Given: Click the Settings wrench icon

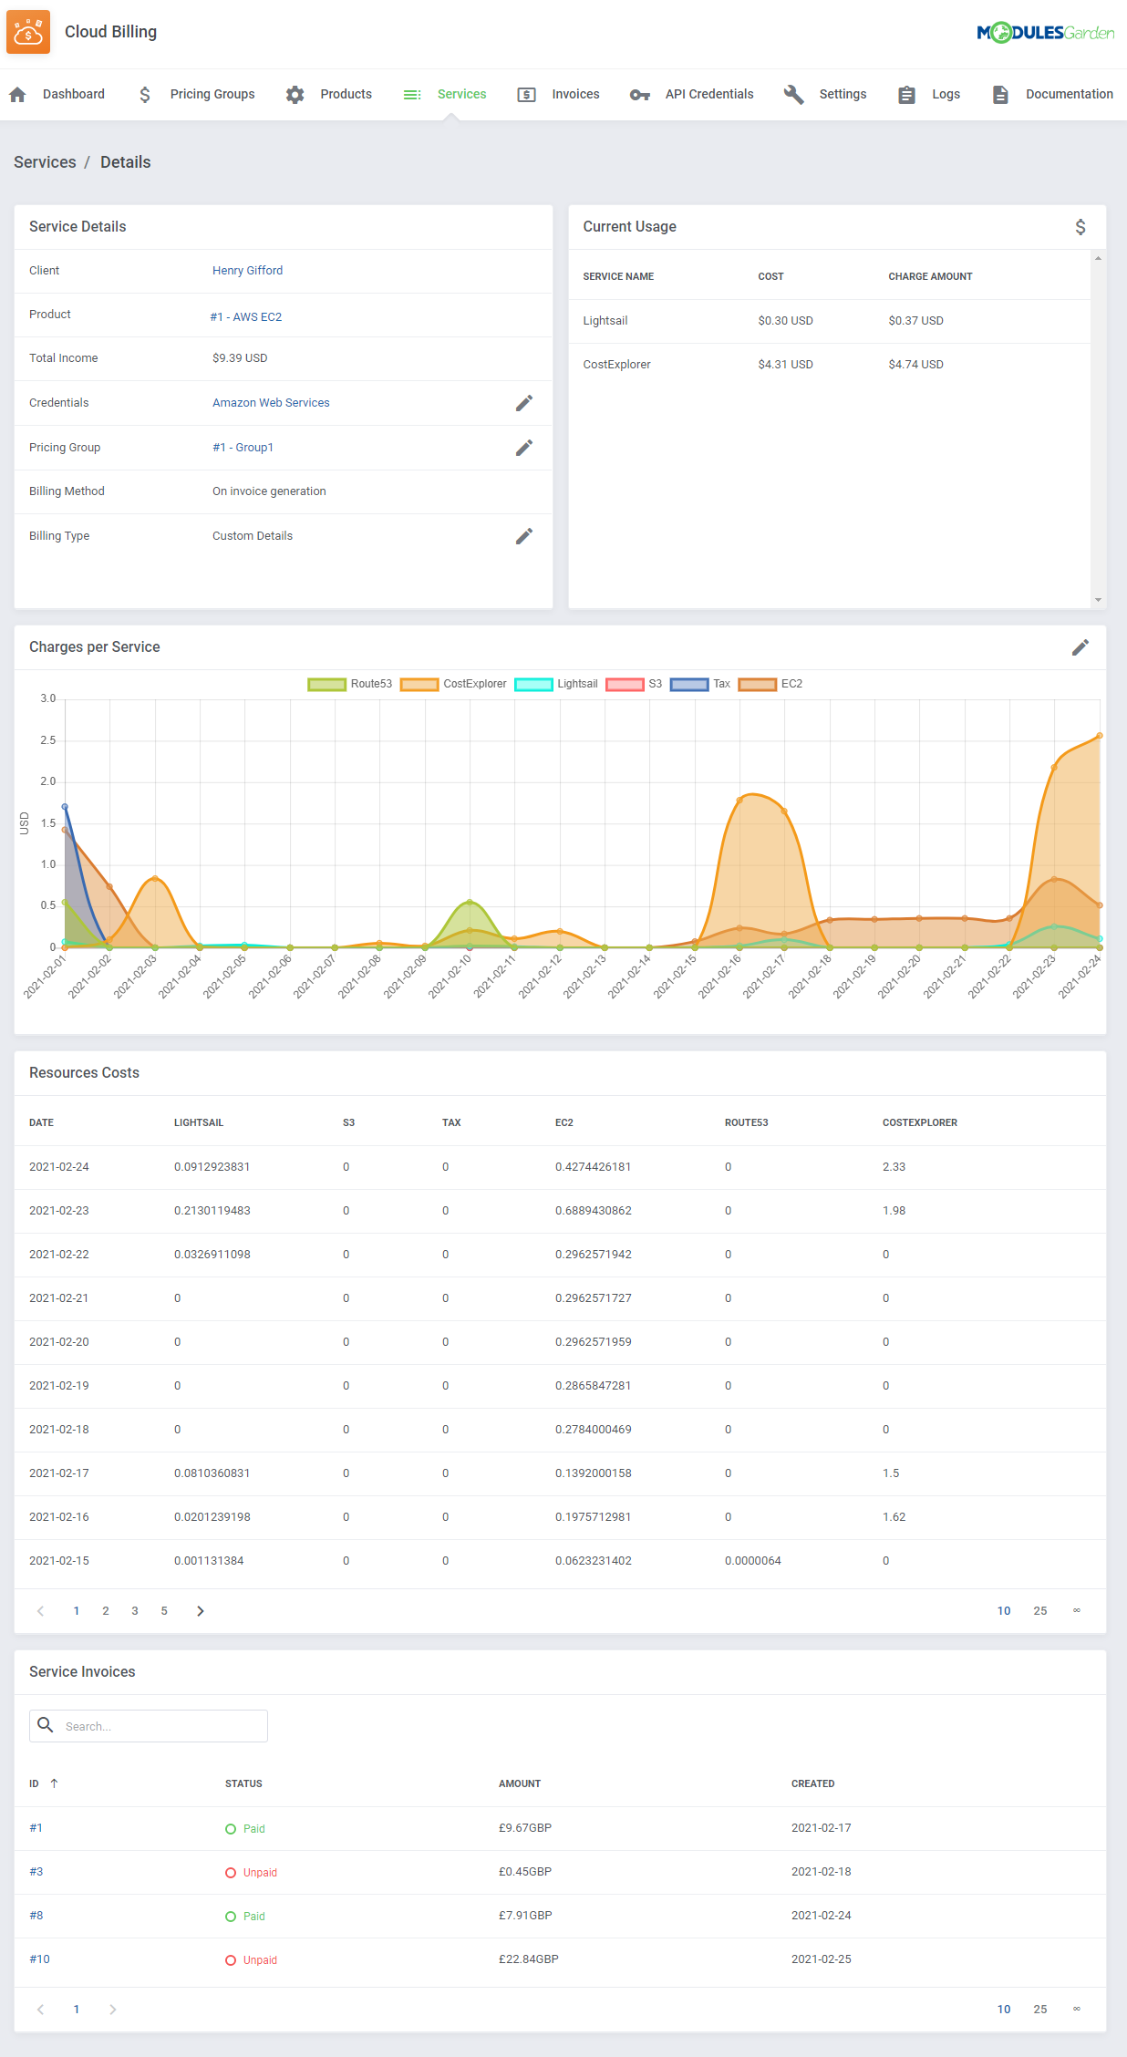Looking at the screenshot, I should [794, 94].
